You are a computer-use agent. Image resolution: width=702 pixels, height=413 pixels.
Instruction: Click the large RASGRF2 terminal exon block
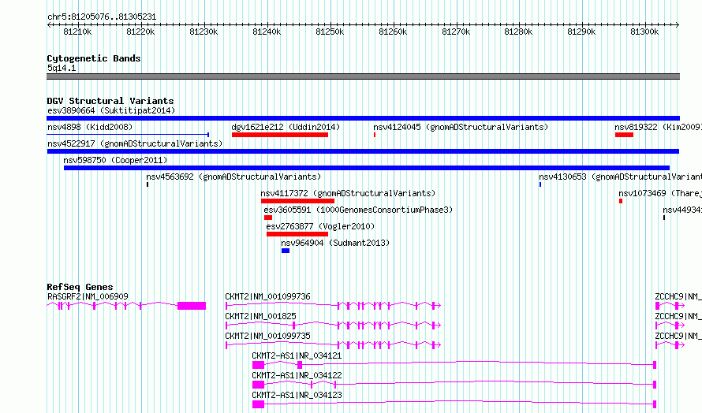click(x=192, y=306)
